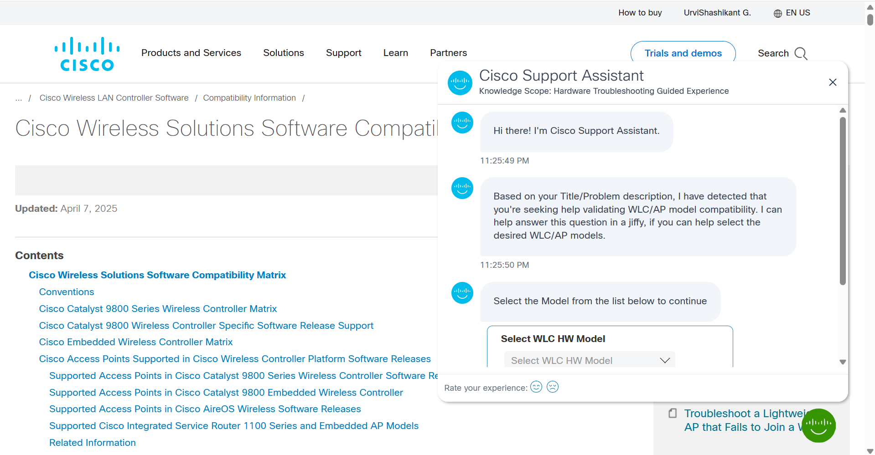
Task: Click the chat panel scrollbar thumb
Action: pyautogui.click(x=843, y=201)
